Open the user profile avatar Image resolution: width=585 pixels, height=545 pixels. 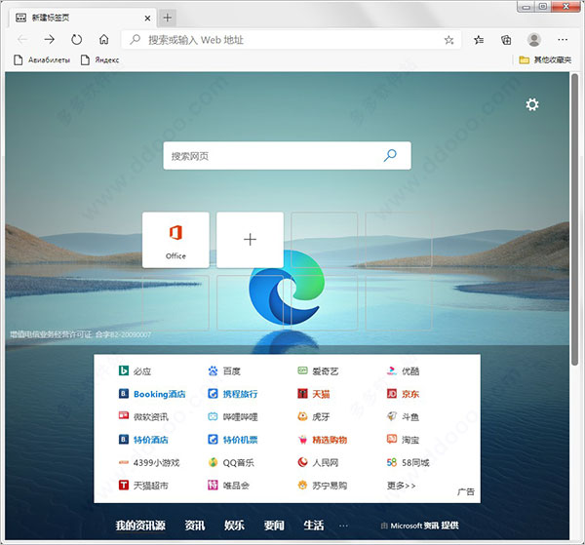[534, 40]
